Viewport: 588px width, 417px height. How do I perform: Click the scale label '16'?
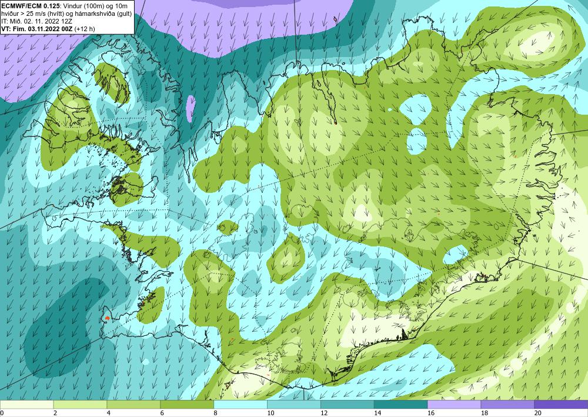(431, 413)
